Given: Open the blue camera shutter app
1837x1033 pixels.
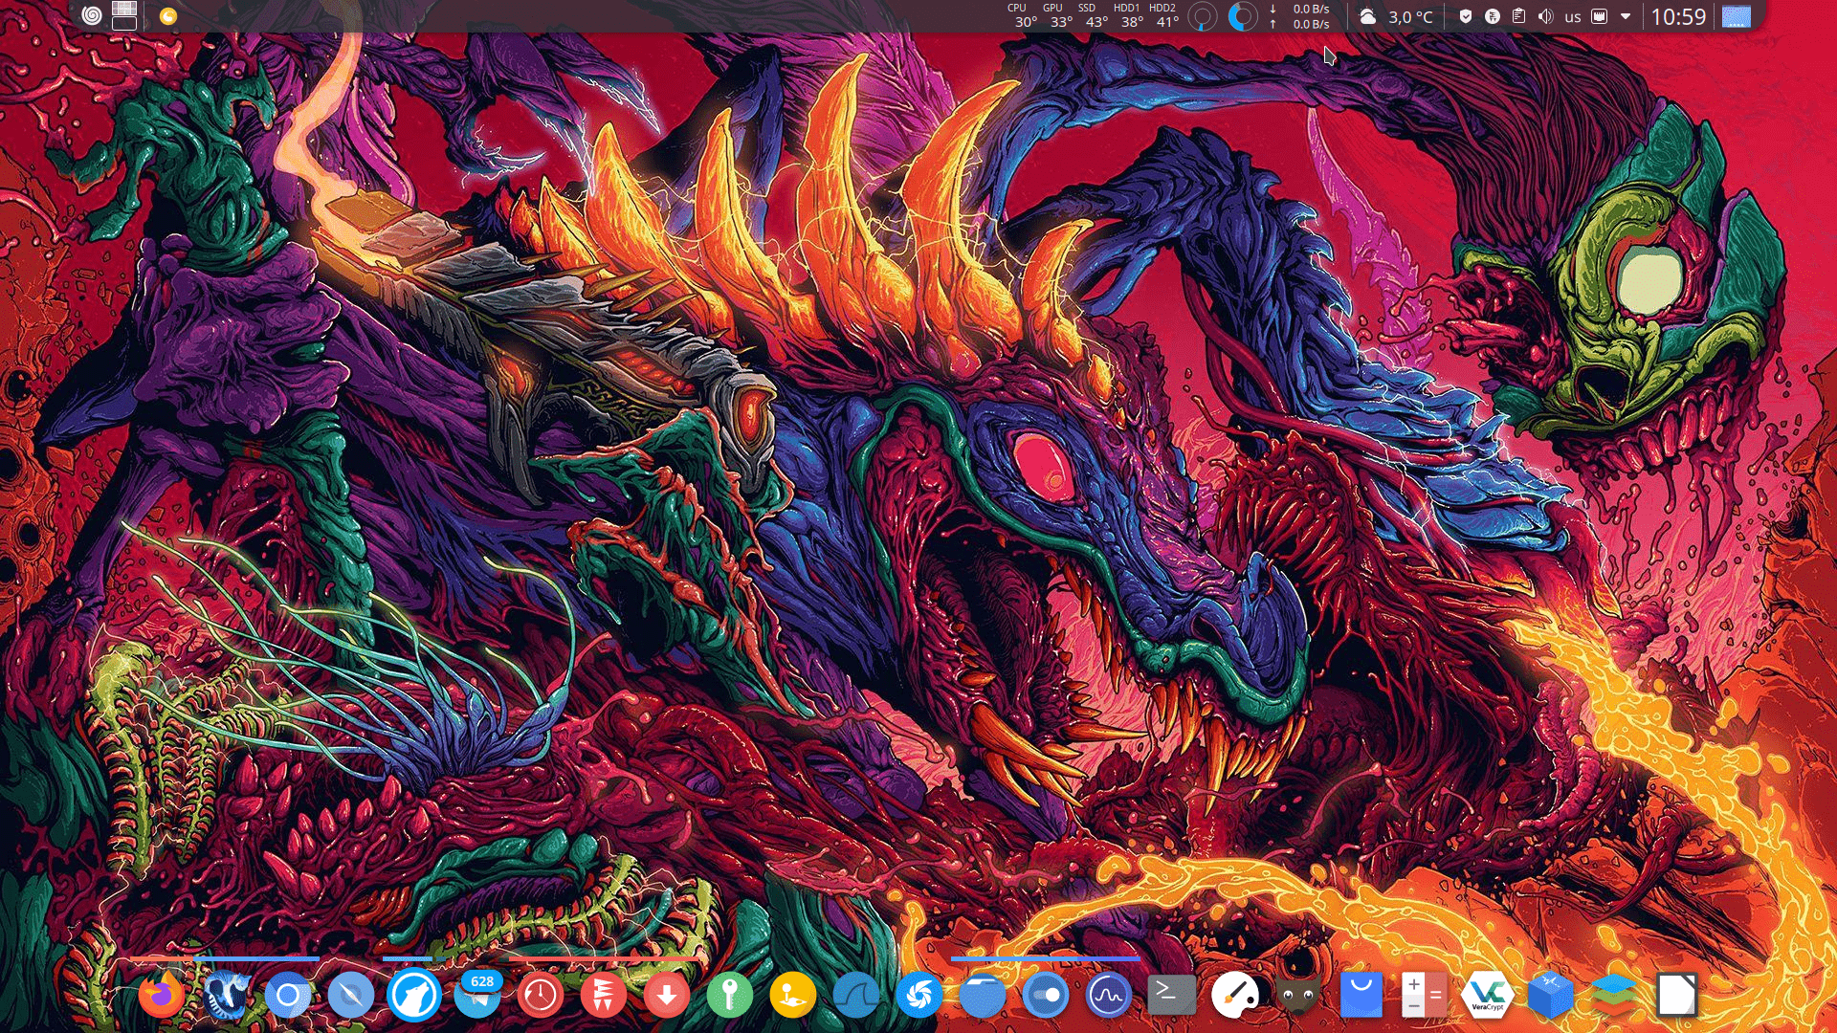Looking at the screenshot, I should tap(919, 996).
